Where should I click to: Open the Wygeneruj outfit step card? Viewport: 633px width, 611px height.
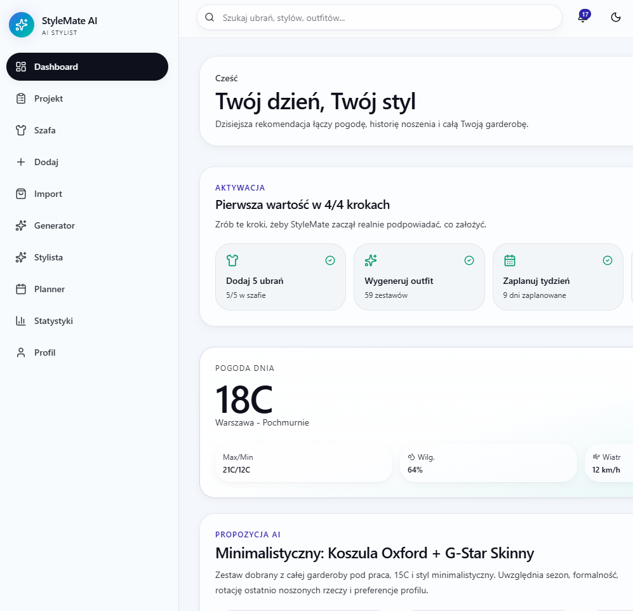point(419,277)
